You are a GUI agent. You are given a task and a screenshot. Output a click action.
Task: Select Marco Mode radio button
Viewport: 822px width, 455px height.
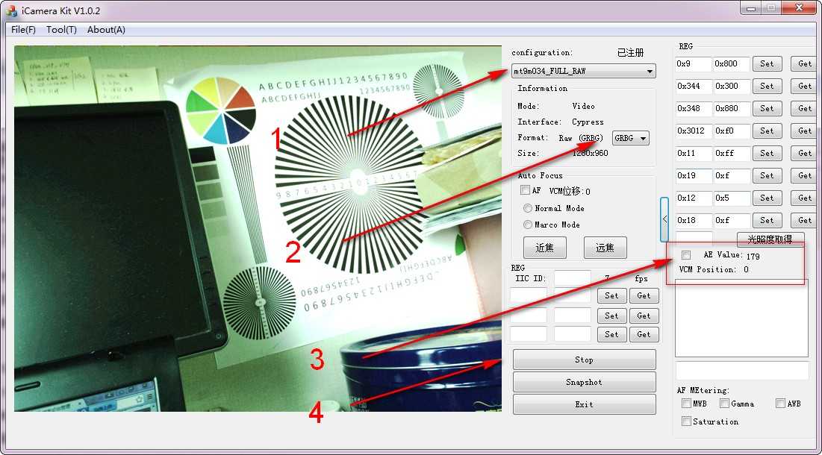point(528,225)
